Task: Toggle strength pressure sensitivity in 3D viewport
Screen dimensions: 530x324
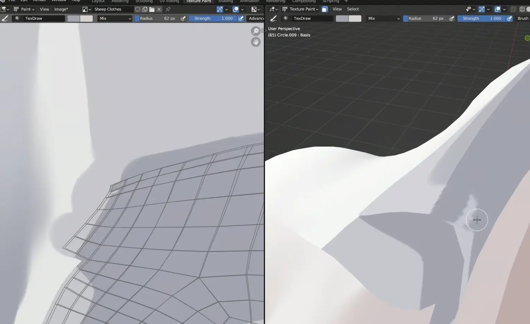Action: click(509, 18)
